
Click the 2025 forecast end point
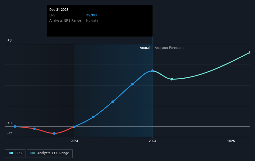pyautogui.click(x=250, y=52)
